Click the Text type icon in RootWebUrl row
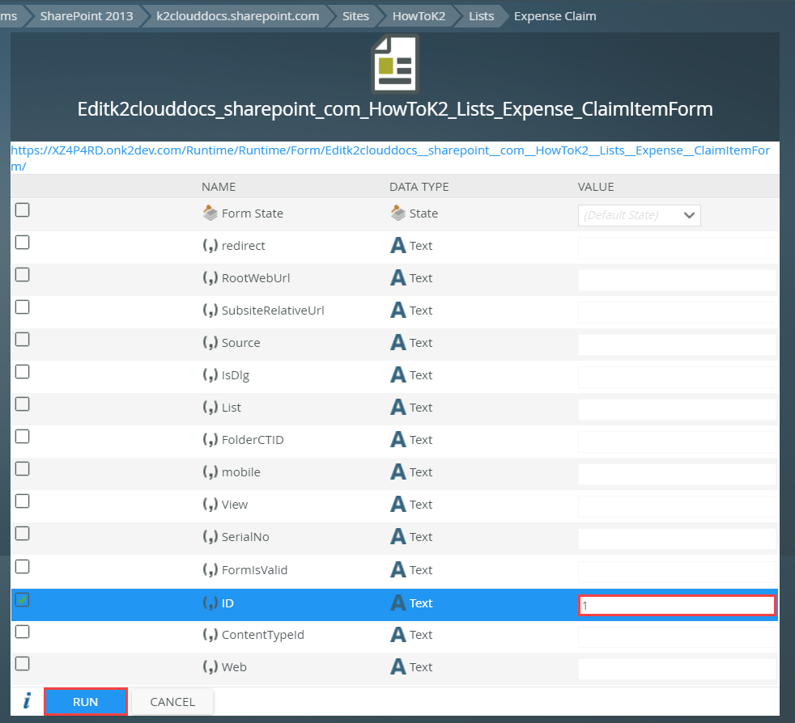 [x=398, y=278]
